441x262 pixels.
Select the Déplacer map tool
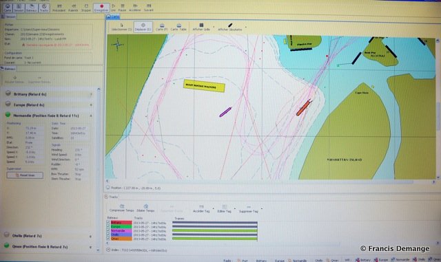(143, 27)
